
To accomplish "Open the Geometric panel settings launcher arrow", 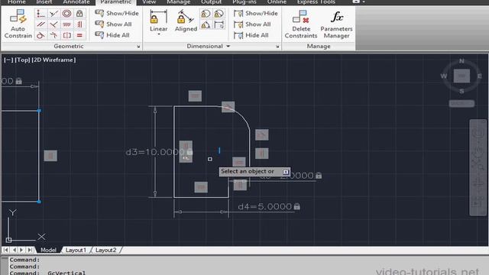I will click(x=138, y=47).
